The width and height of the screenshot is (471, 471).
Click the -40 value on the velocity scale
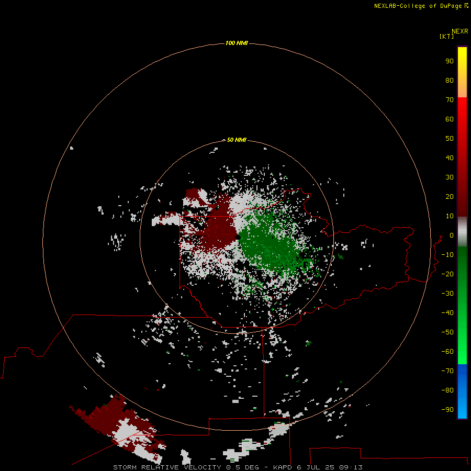pos(447,313)
